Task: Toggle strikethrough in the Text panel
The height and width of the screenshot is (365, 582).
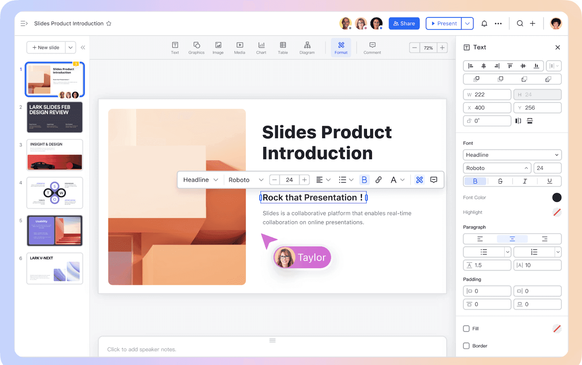Action: point(500,181)
